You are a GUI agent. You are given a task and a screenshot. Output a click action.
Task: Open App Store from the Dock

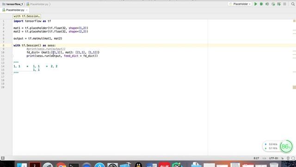pyautogui.click(x=99, y=165)
